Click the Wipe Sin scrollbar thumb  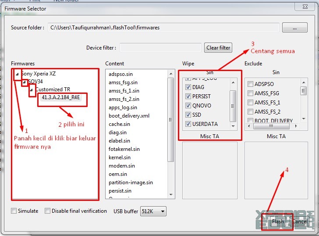coord(233,106)
